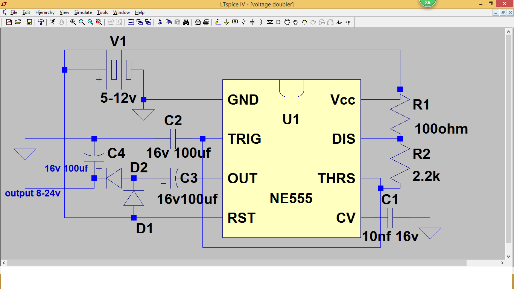Open the Component selection tool
Viewport: 514px width, 289px height.
click(278, 22)
